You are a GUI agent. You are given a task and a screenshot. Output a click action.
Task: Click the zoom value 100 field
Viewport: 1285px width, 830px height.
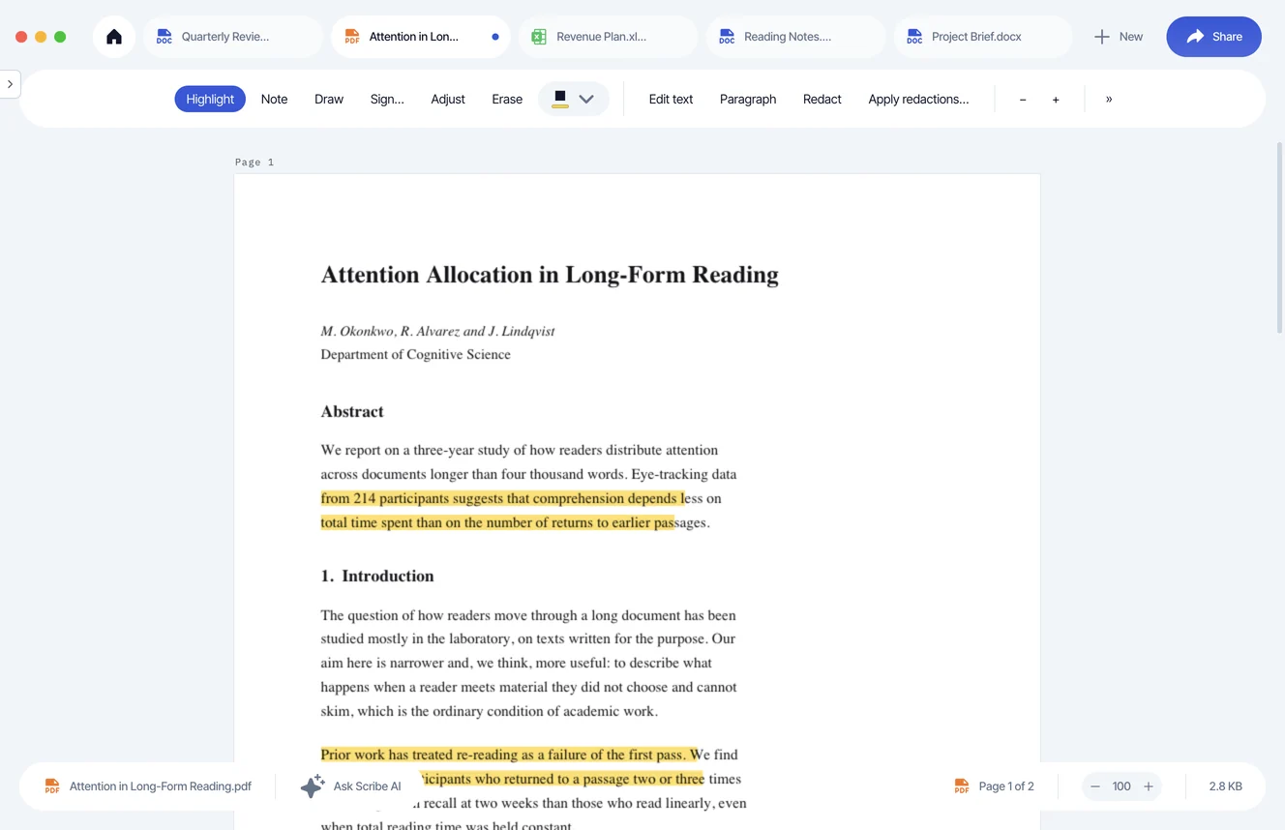[1121, 786]
